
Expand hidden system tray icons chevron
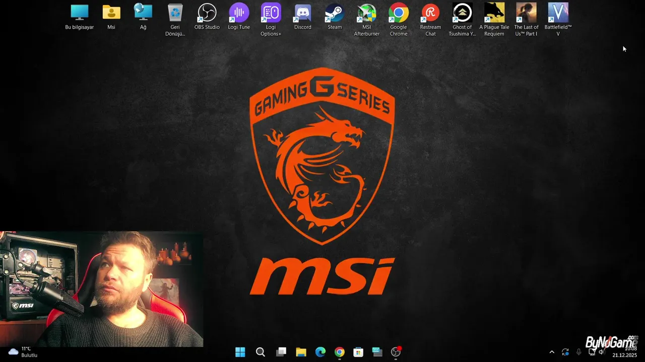(552, 352)
